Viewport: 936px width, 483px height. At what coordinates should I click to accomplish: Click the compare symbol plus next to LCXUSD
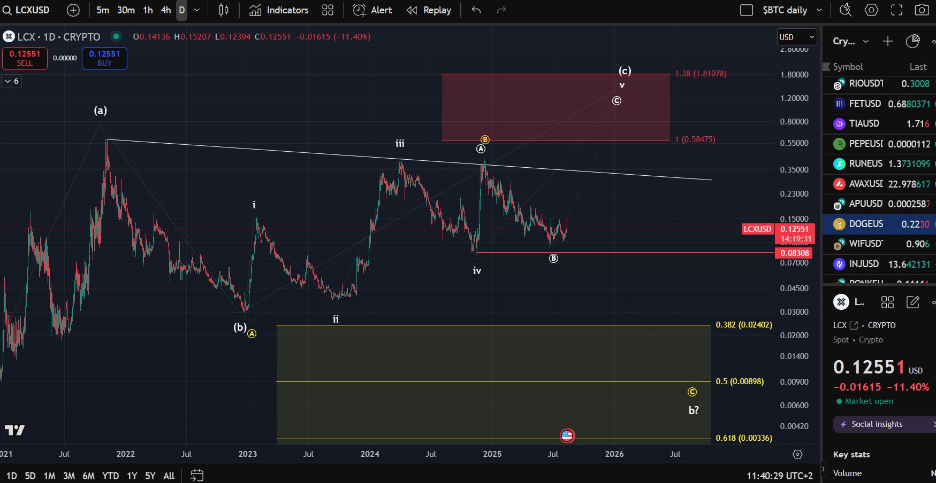[73, 10]
